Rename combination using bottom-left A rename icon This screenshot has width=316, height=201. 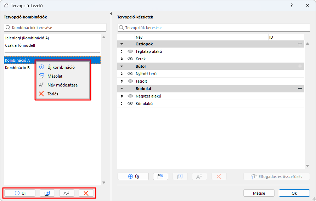pyautogui.click(x=67, y=193)
